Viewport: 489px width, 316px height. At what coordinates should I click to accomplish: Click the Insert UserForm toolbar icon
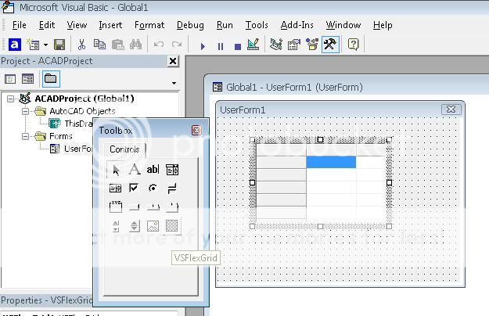point(33,45)
